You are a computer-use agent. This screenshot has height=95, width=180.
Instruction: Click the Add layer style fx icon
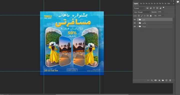pos(152,80)
